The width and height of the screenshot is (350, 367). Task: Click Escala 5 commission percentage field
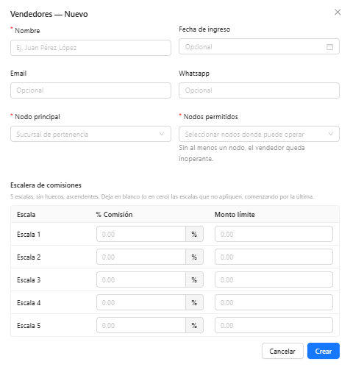[141, 325]
